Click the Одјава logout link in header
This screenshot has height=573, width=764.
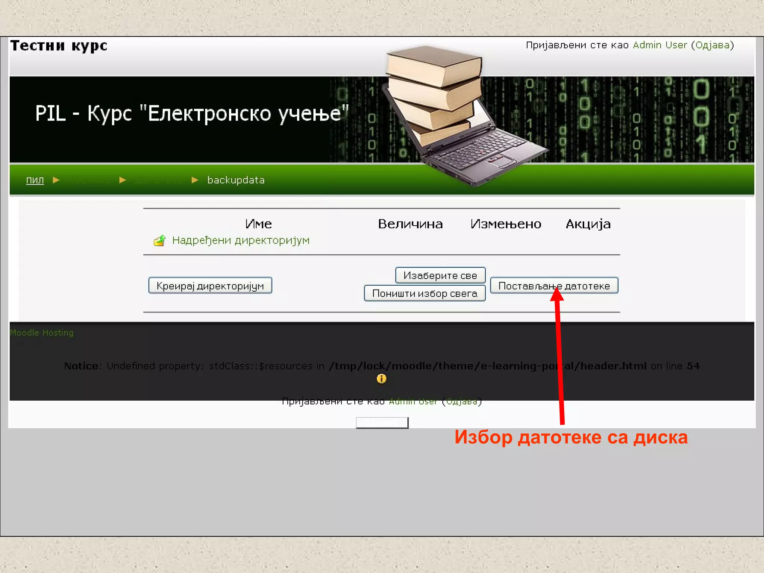(713, 45)
